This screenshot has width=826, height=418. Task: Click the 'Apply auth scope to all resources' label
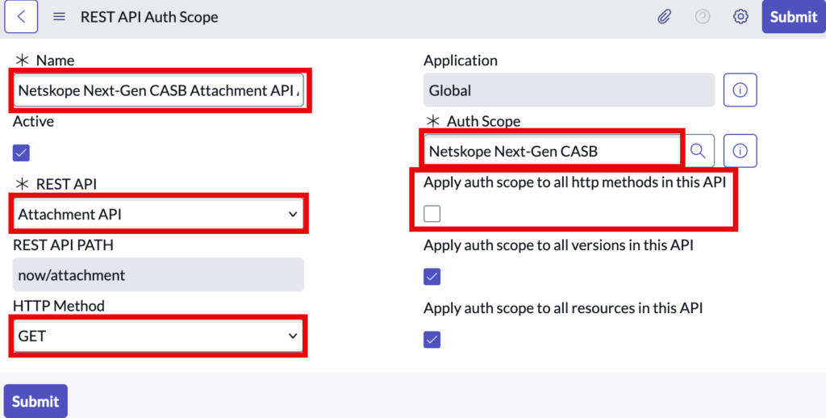click(563, 307)
